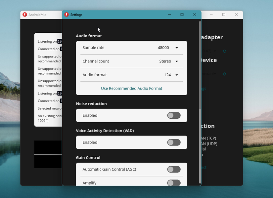The width and height of the screenshot is (273, 198).
Task: Open the Audio format i24 dropdown
Action: (172, 75)
